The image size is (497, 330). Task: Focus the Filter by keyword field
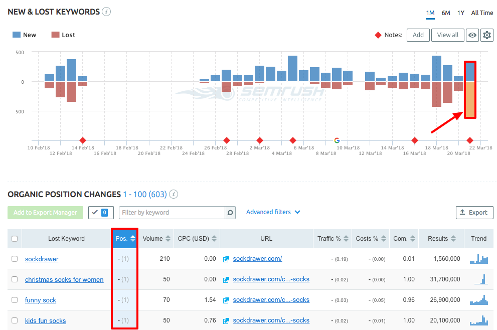click(172, 212)
